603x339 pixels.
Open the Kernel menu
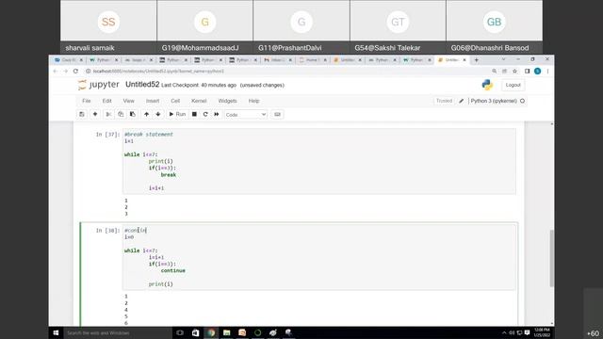(199, 101)
